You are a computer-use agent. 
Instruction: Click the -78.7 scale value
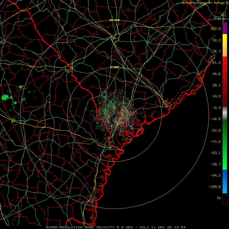(x=216, y=164)
